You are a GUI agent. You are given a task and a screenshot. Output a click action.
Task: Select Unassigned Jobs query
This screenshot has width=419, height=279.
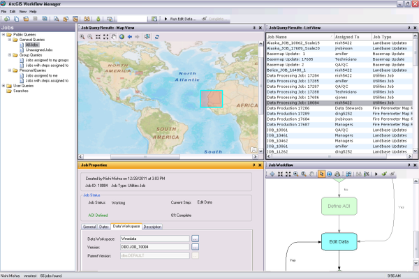pos(39,50)
